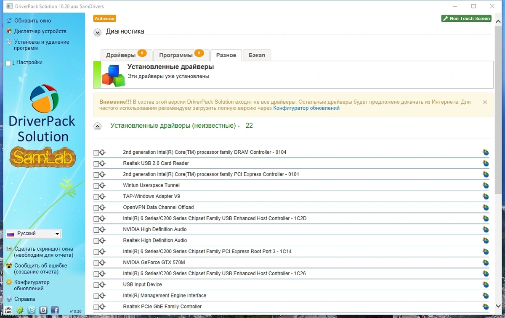Click the green gear icon in sidebar footer
The height and width of the screenshot is (318, 505).
[x=20, y=310]
